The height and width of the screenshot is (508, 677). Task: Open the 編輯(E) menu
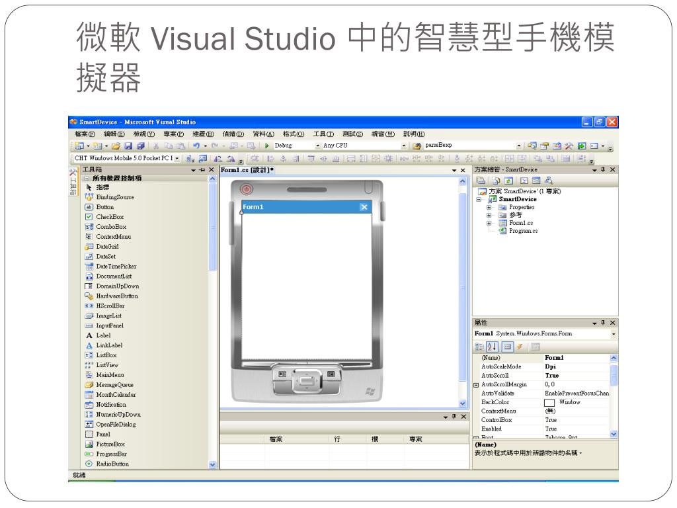point(114,134)
